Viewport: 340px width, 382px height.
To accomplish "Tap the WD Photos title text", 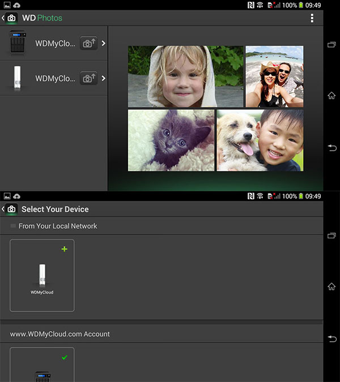I will coord(42,18).
